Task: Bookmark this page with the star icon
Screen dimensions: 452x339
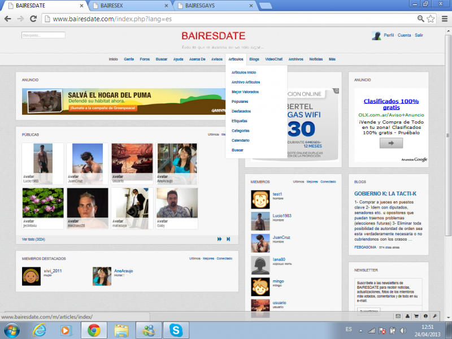Action: click(431, 19)
